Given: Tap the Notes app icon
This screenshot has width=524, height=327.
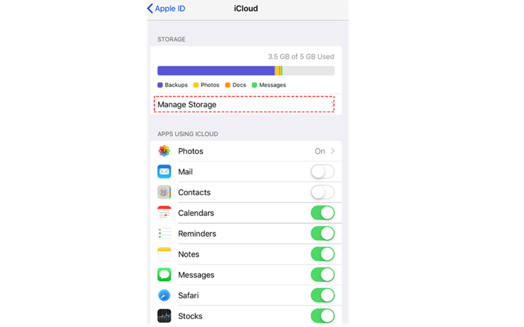Looking at the screenshot, I should [164, 254].
